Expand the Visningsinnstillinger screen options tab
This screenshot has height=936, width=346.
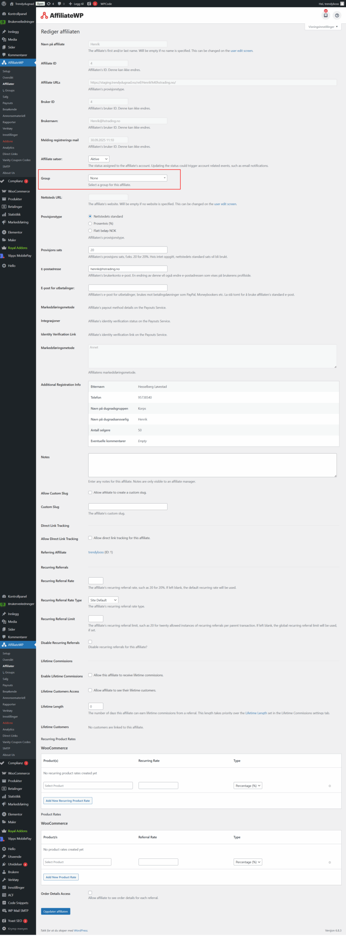coord(323,27)
